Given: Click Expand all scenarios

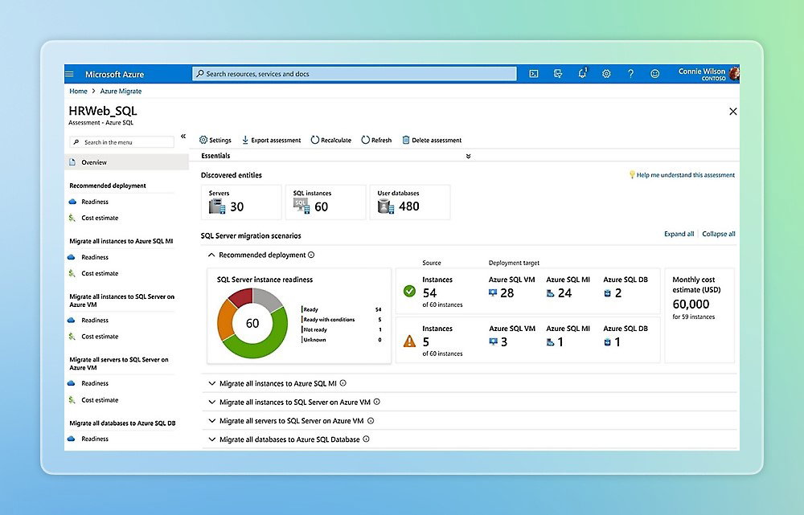Looking at the screenshot, I should 679,234.
